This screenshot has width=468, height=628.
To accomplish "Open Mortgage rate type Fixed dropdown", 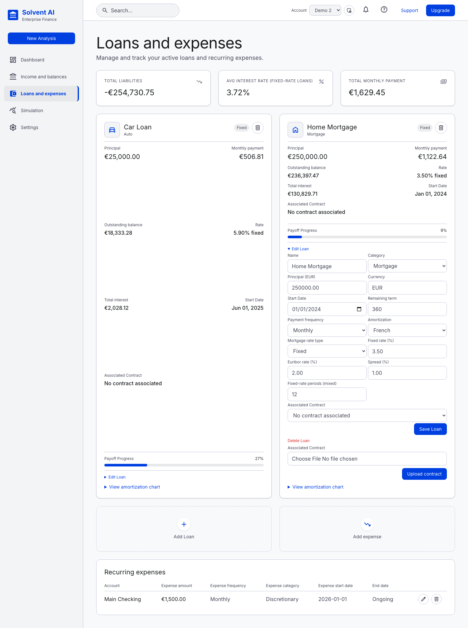I will (x=327, y=351).
